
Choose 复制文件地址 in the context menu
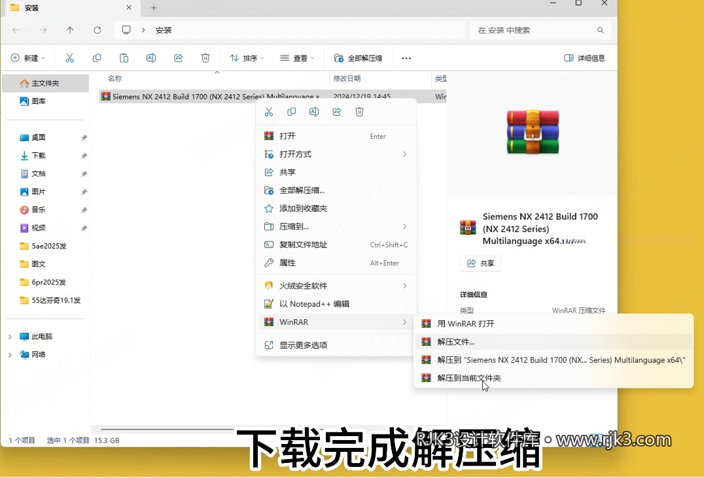336,245
